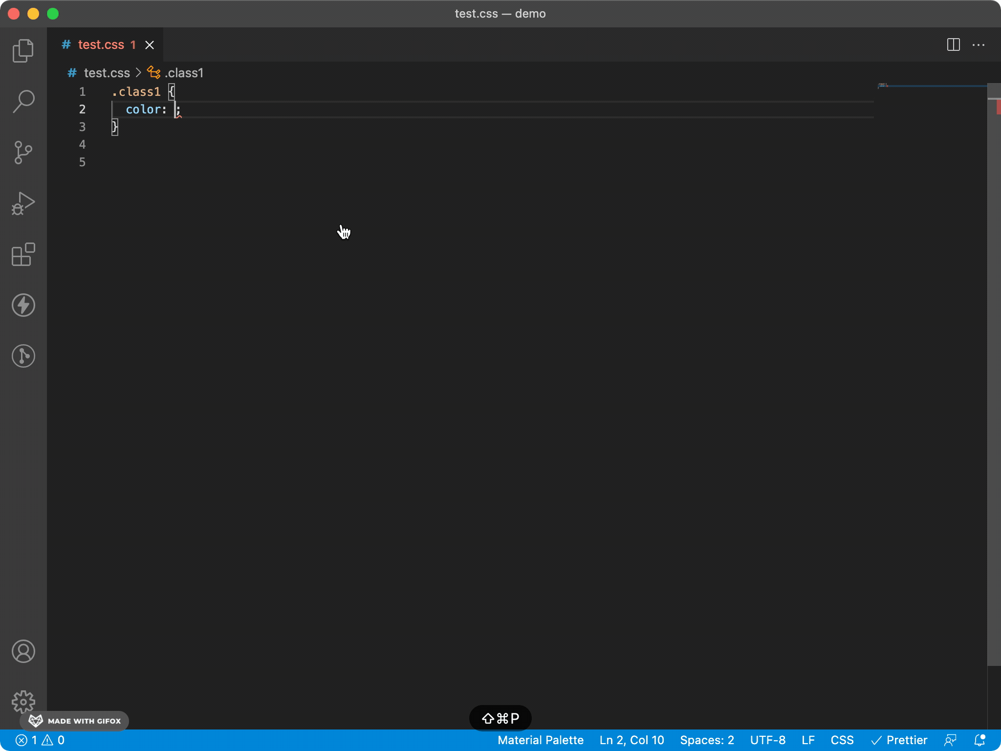Image resolution: width=1001 pixels, height=751 pixels.
Task: Open the Run and Debug view
Action: (x=23, y=203)
